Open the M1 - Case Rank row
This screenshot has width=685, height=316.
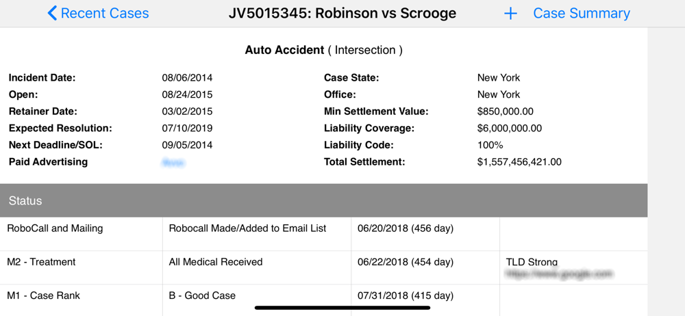(324, 300)
